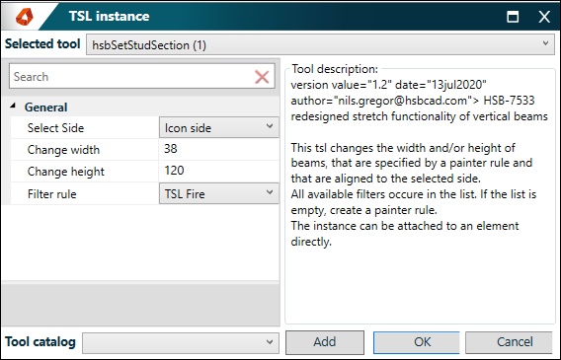This screenshot has width=561, height=360.
Task: Edit the Change height value 120
Action: click(x=218, y=171)
